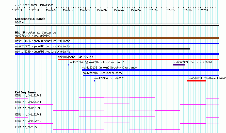Open nsv4133138 (gnomADStructuralVariants) label
This screenshot has height=133, width=226.
pyautogui.click(x=110, y=68)
